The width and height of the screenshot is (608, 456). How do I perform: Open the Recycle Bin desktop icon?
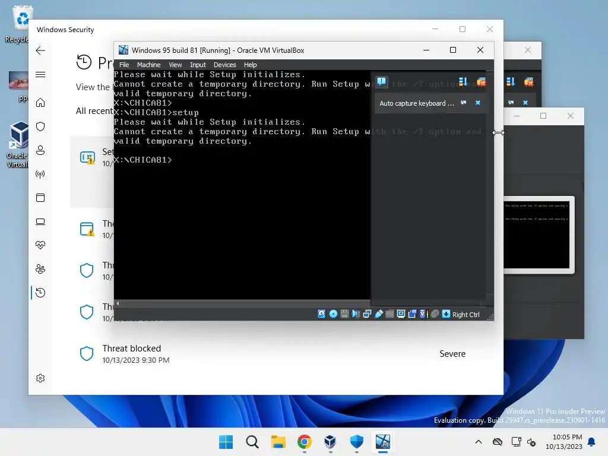click(17, 24)
